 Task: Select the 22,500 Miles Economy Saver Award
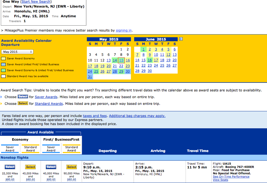(10, 167)
